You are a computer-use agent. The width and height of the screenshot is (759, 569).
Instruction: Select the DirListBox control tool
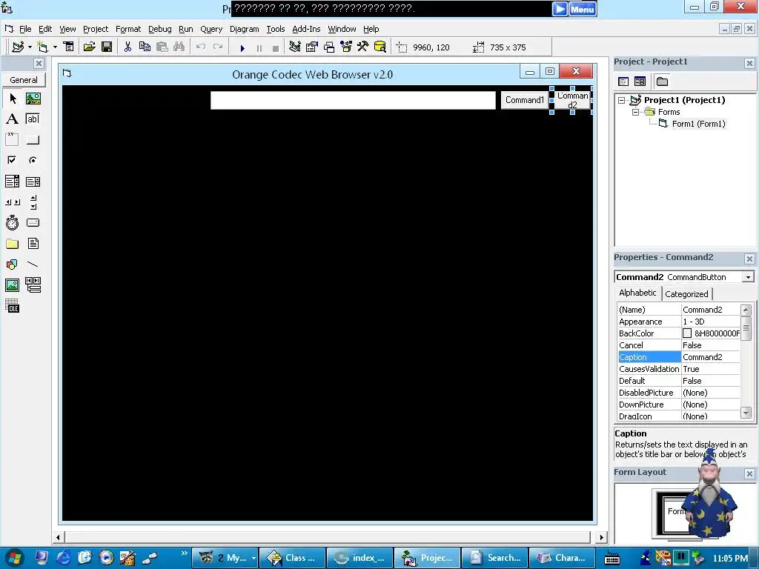(13, 243)
